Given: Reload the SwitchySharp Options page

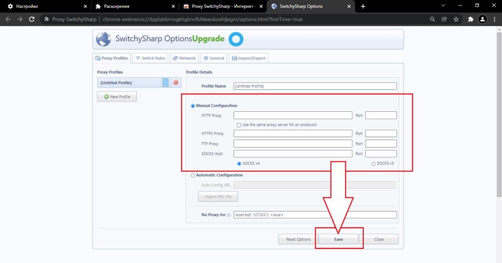Looking at the screenshot, I should click(32, 19).
